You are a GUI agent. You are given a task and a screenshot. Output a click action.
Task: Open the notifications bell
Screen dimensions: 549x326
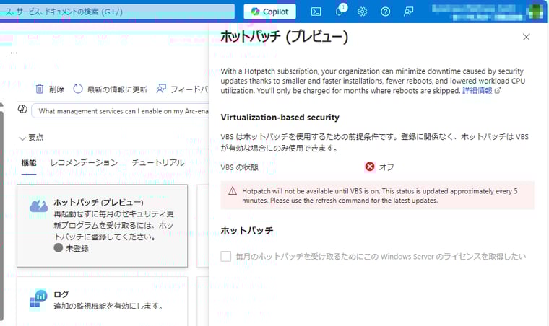tap(340, 12)
